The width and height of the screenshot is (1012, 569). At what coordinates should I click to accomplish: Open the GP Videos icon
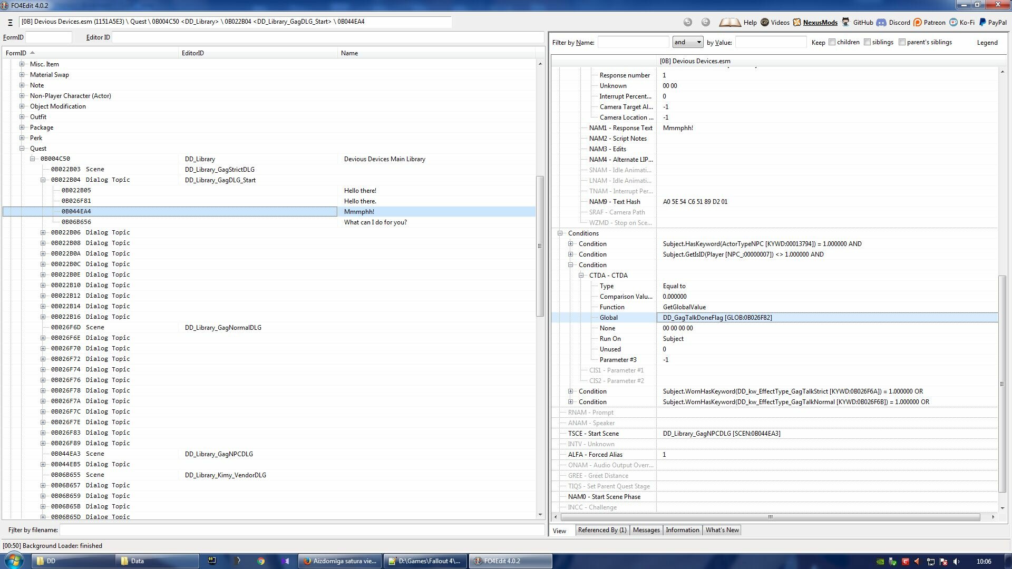point(765,22)
